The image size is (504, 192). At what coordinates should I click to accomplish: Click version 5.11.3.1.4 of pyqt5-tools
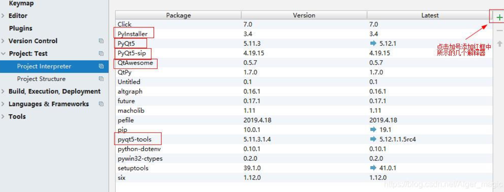[257, 140]
